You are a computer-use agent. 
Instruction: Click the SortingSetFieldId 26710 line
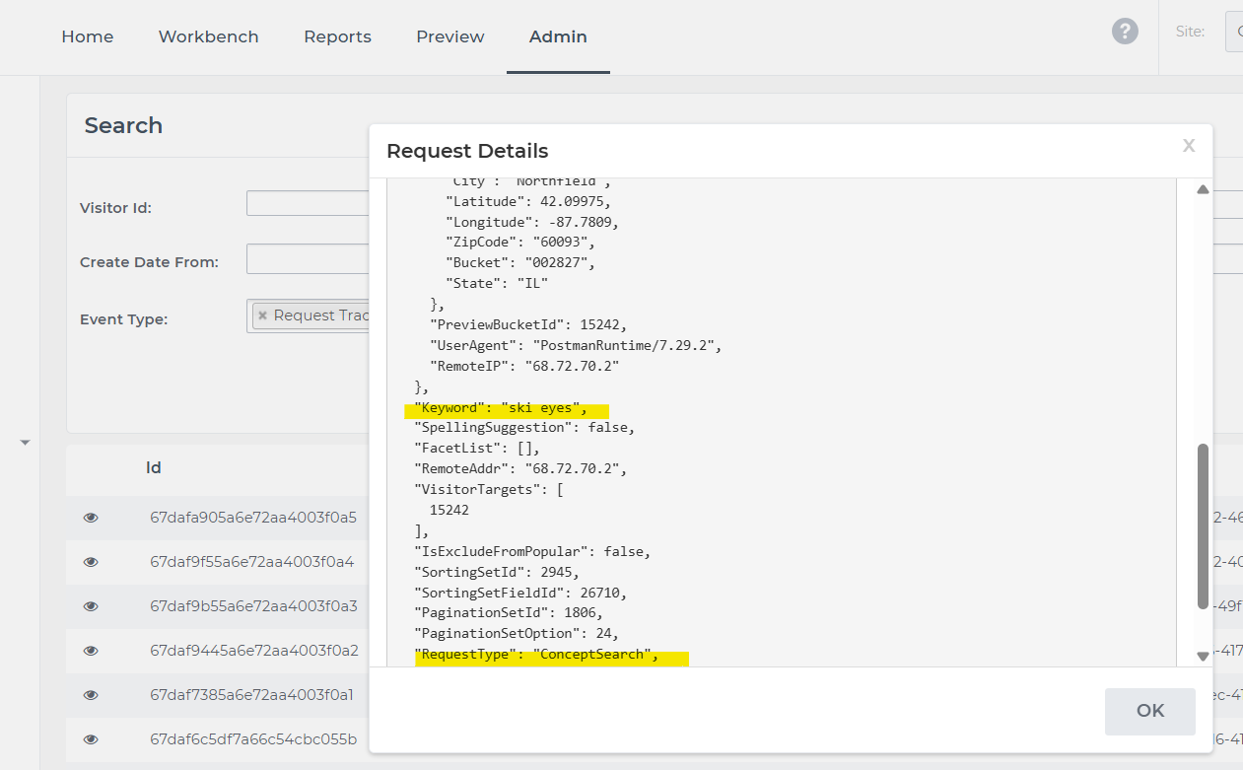tap(520, 593)
